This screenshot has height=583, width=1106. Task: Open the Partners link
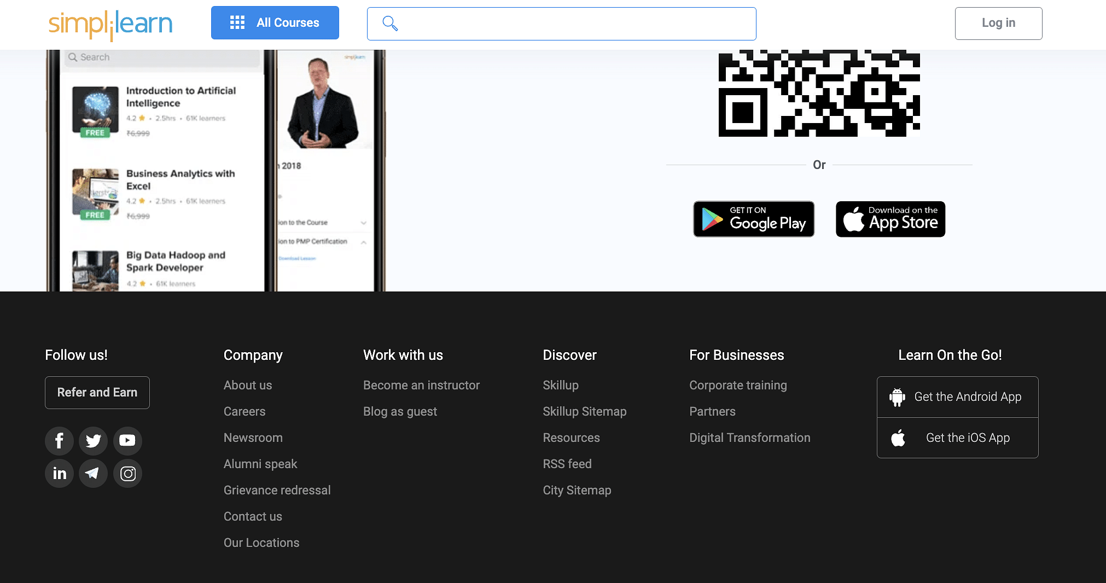[x=712, y=411]
